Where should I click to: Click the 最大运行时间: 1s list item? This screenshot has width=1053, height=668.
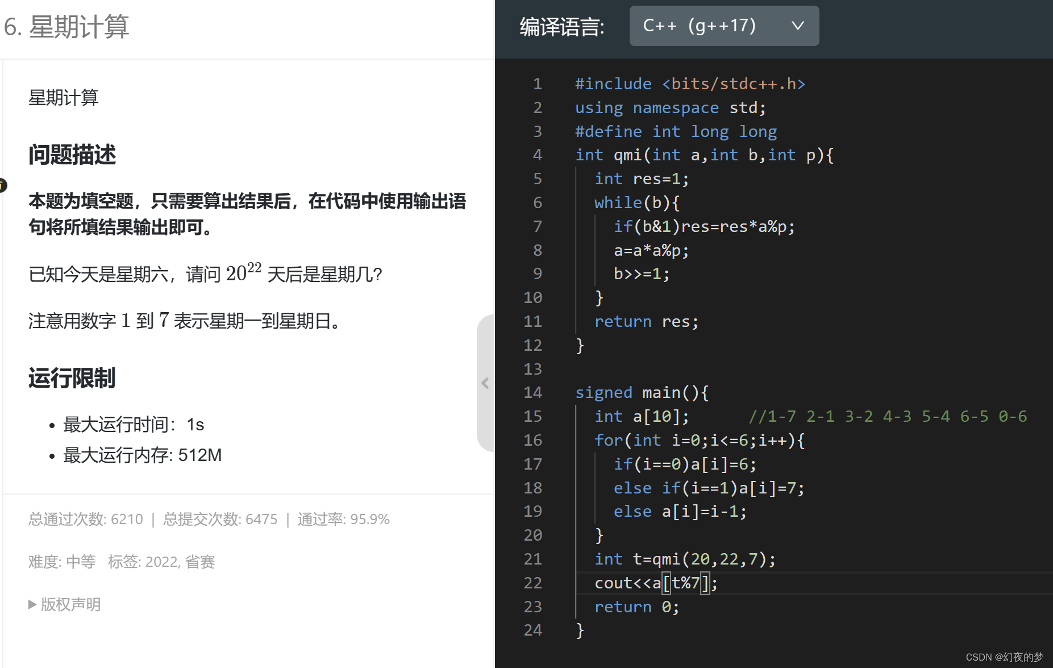coord(134,425)
